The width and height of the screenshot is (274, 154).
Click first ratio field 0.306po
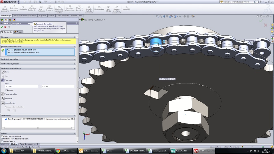(21, 86)
